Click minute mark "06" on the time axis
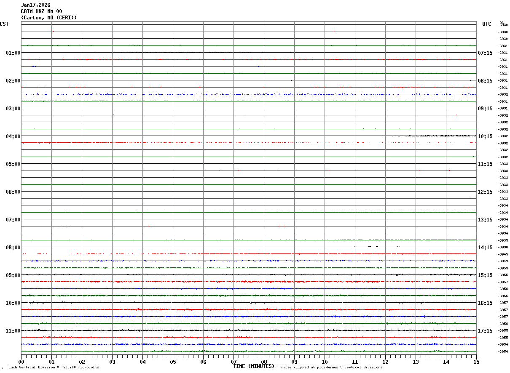The width and height of the screenshot is (510, 373). coord(203,362)
